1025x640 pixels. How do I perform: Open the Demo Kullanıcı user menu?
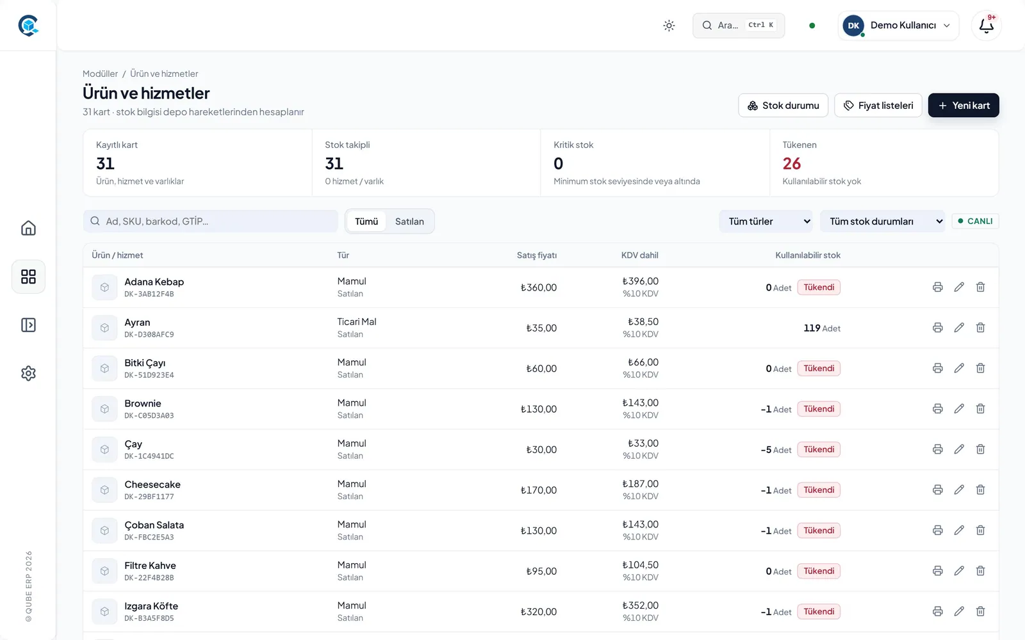pyautogui.click(x=898, y=26)
